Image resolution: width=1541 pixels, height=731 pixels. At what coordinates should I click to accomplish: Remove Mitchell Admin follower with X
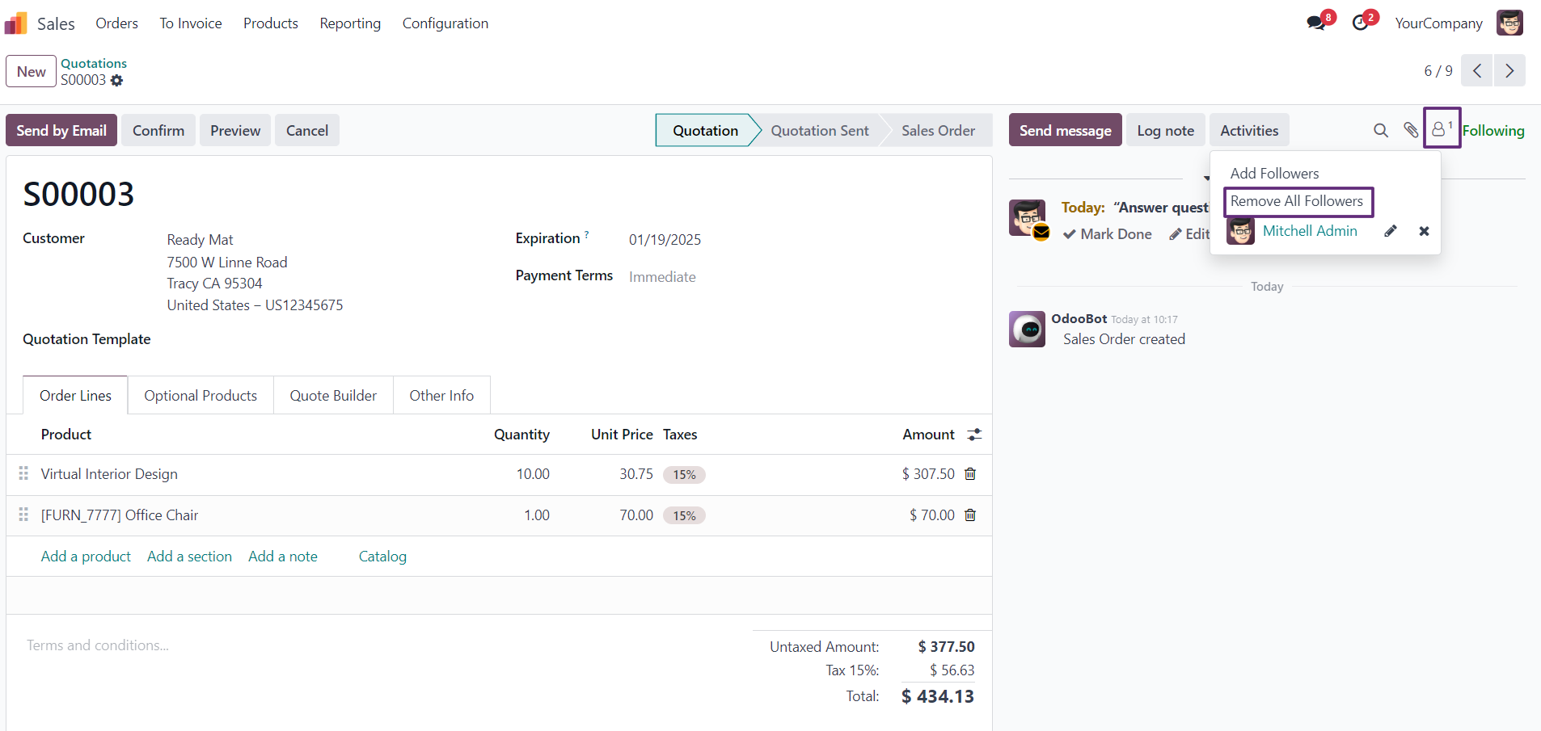[x=1424, y=231]
